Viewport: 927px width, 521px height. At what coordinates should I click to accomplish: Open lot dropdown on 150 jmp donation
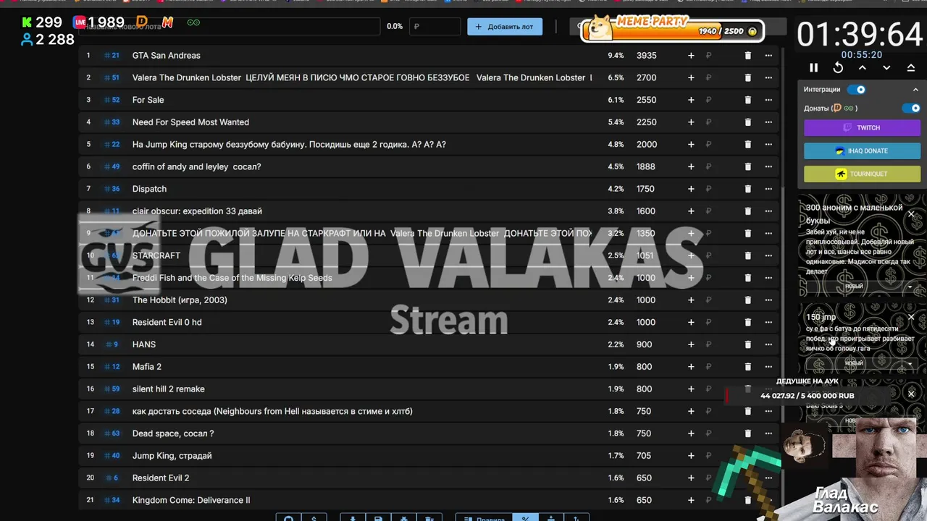[910, 363]
